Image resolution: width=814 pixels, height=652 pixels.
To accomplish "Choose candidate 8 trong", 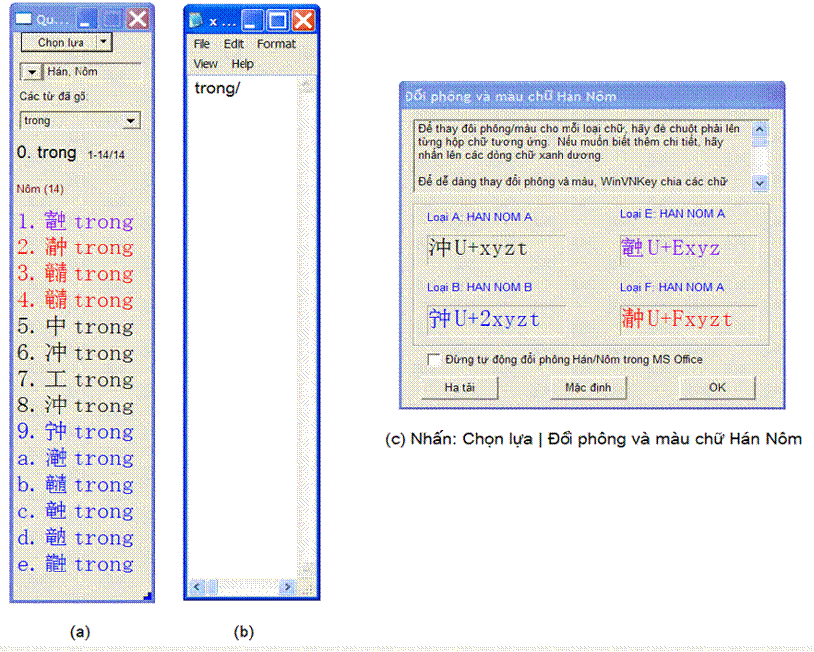I will tap(76, 406).
